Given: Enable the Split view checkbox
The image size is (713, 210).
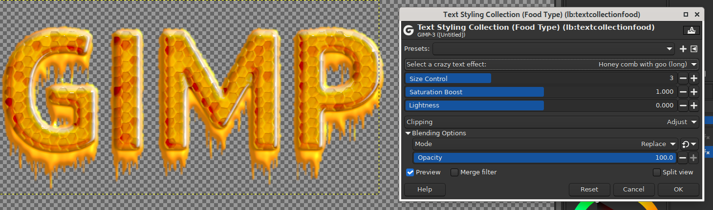Looking at the screenshot, I should pos(657,172).
